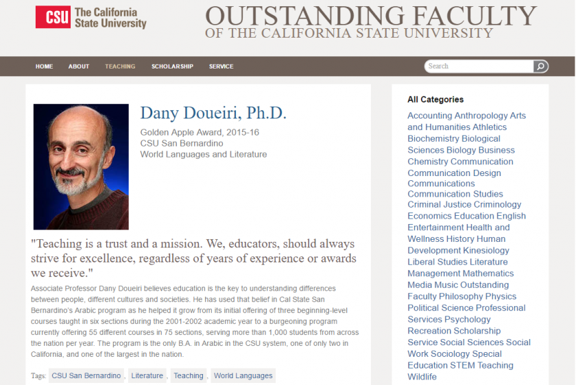
Task: Open the World Languages tag
Action: (243, 375)
